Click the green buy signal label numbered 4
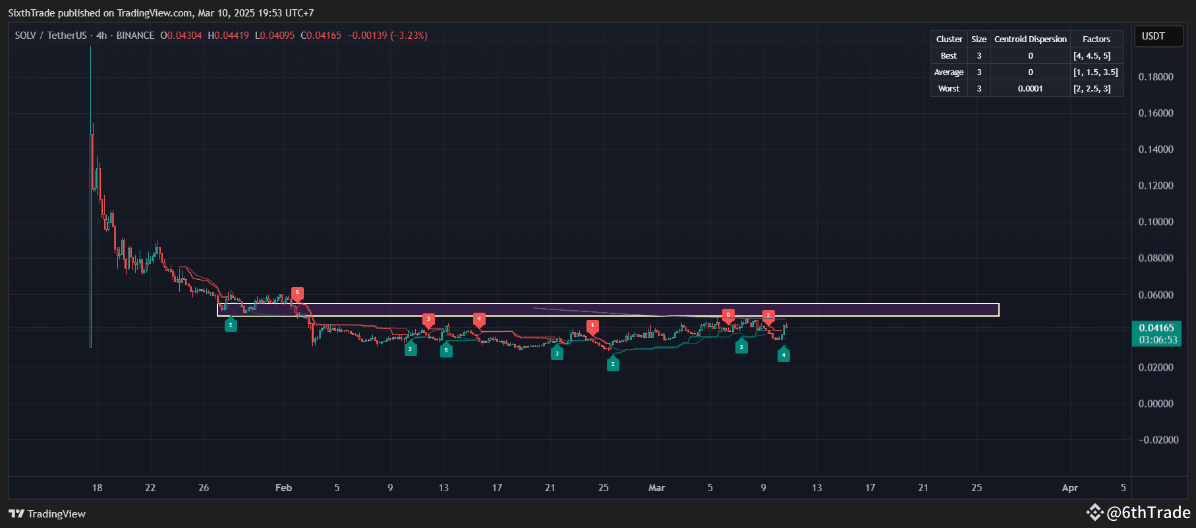Viewport: 1196px width, 528px height. (x=783, y=354)
